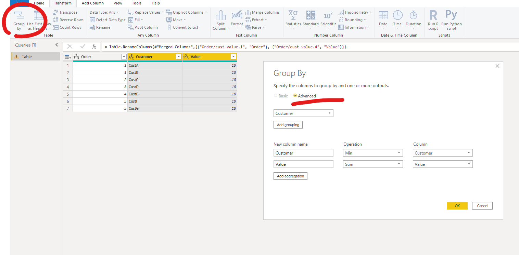Open the Statistics tool
The width and height of the screenshot is (519, 255).
[x=293, y=20]
